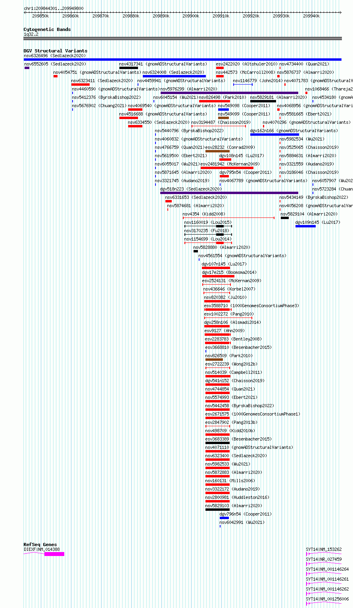Click the nsv6552605 (Sedlazeck2020) label
The image size is (353, 608).
(55, 64)
